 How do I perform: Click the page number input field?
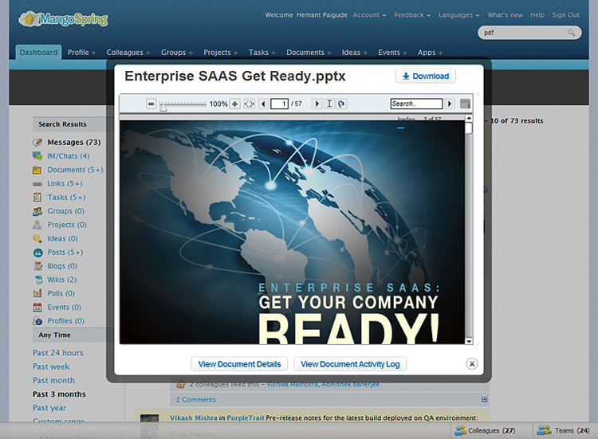click(279, 104)
